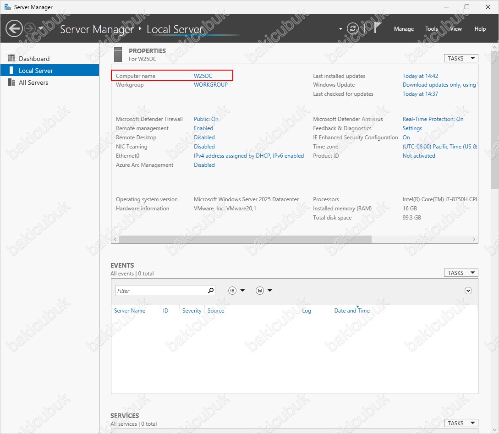Viewport: 499px width, 434px height.
Task: Click the VMware, Inc. VMware20,1 text
Action: tap(225, 209)
